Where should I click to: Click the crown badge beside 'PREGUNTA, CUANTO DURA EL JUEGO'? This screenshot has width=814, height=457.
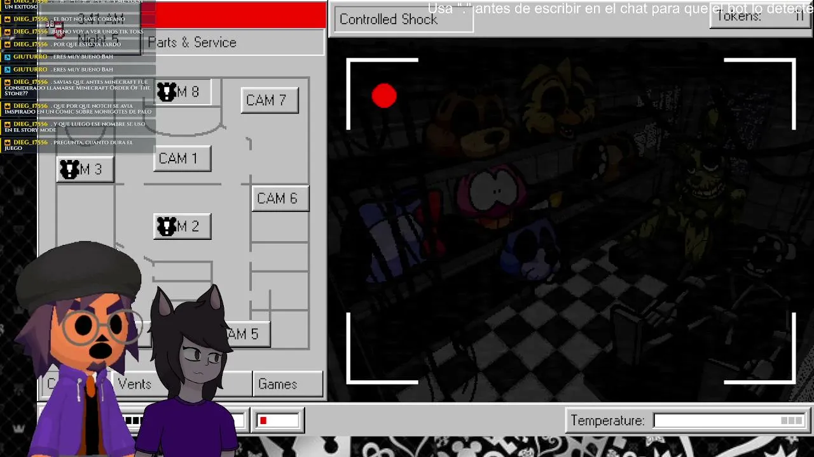coord(7,143)
